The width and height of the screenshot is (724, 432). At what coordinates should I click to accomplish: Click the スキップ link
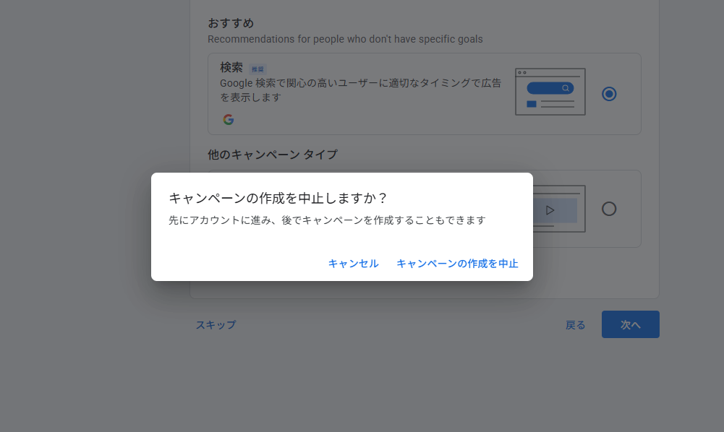click(216, 325)
